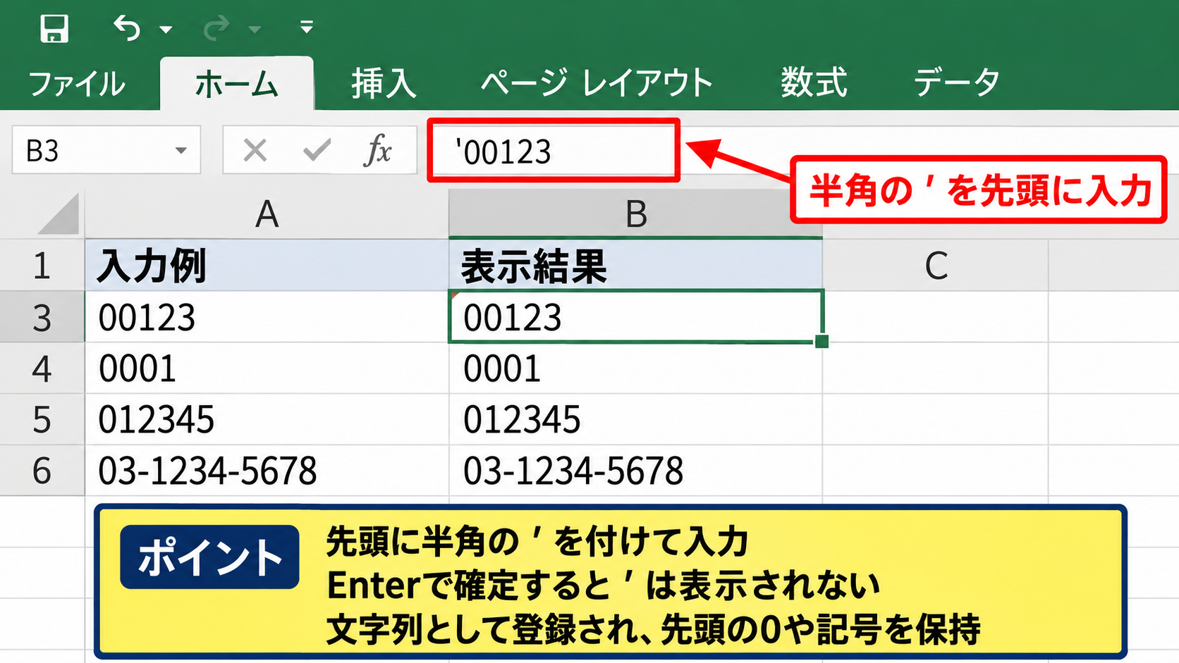Select row 4 header
Screen dimensions: 1179x663
(x=42, y=368)
